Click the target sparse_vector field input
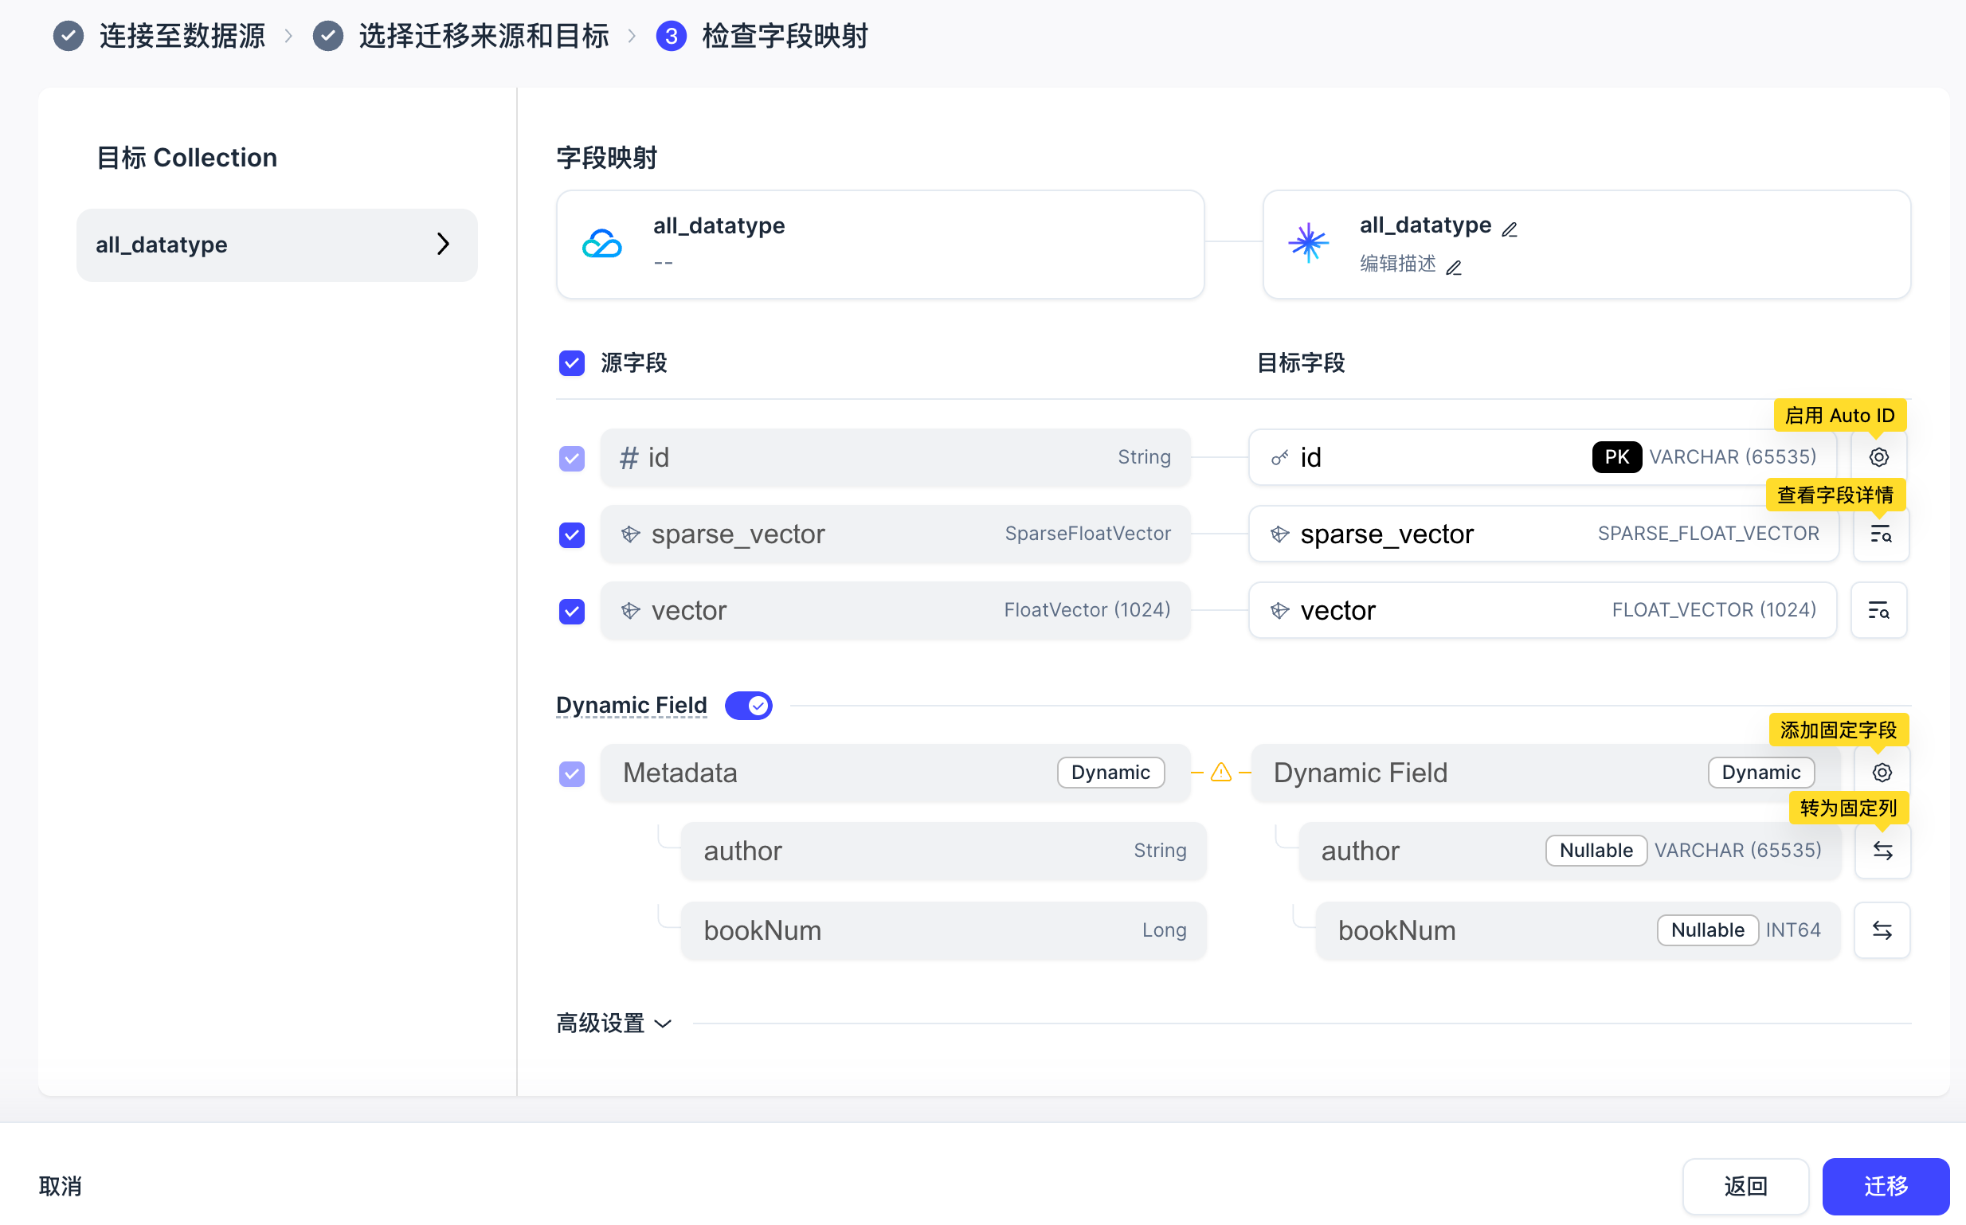Image resolution: width=1966 pixels, height=1225 pixels. [x=1544, y=534]
